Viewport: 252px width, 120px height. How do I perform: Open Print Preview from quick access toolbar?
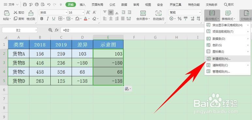click(43, 5)
